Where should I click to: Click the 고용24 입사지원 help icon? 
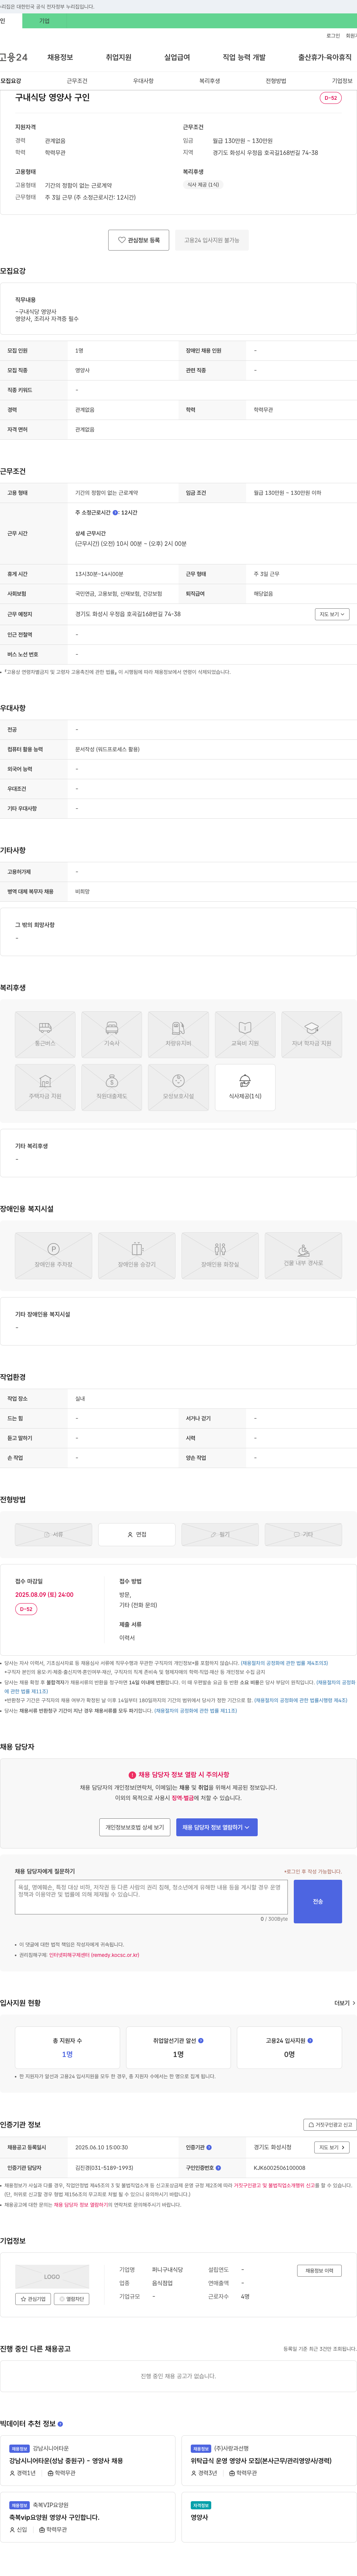point(311,2041)
